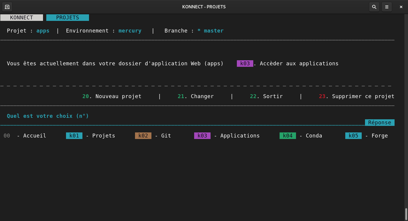408x221 pixels.
Task: Click the purple k03 badge beside Accèder aux applications
Action: tap(245, 64)
